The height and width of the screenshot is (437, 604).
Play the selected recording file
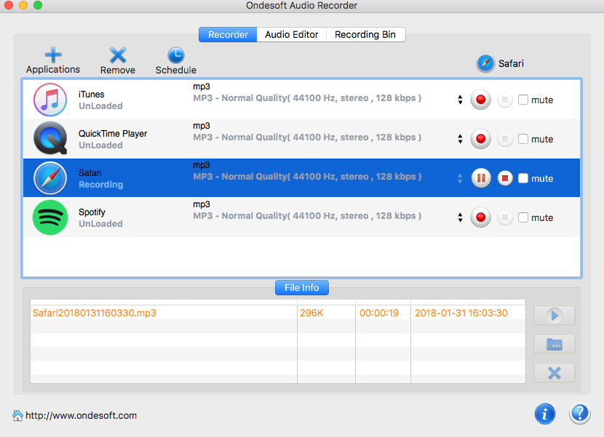[x=554, y=316]
